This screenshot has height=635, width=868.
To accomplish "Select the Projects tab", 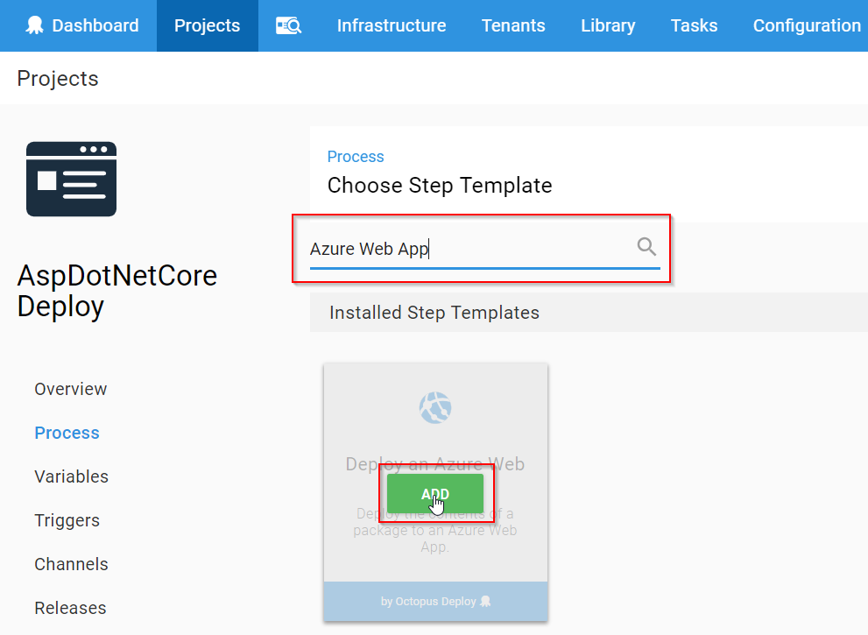I will [x=207, y=25].
